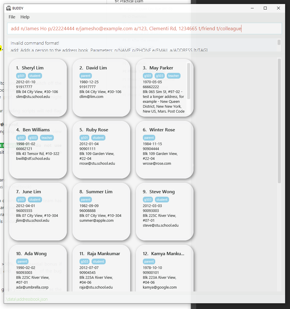The height and width of the screenshot is (309, 290).
Task: Click May Parker card's address scrollbar
Action: pyautogui.click(x=189, y=81)
